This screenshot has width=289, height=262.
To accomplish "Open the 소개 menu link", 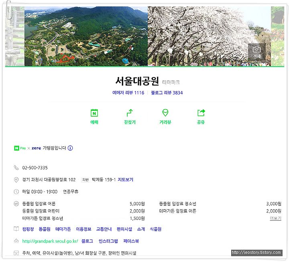I will pos(141,229).
